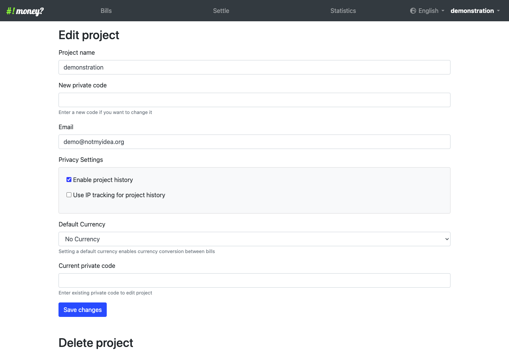Uncheck Enable project history

click(x=69, y=180)
